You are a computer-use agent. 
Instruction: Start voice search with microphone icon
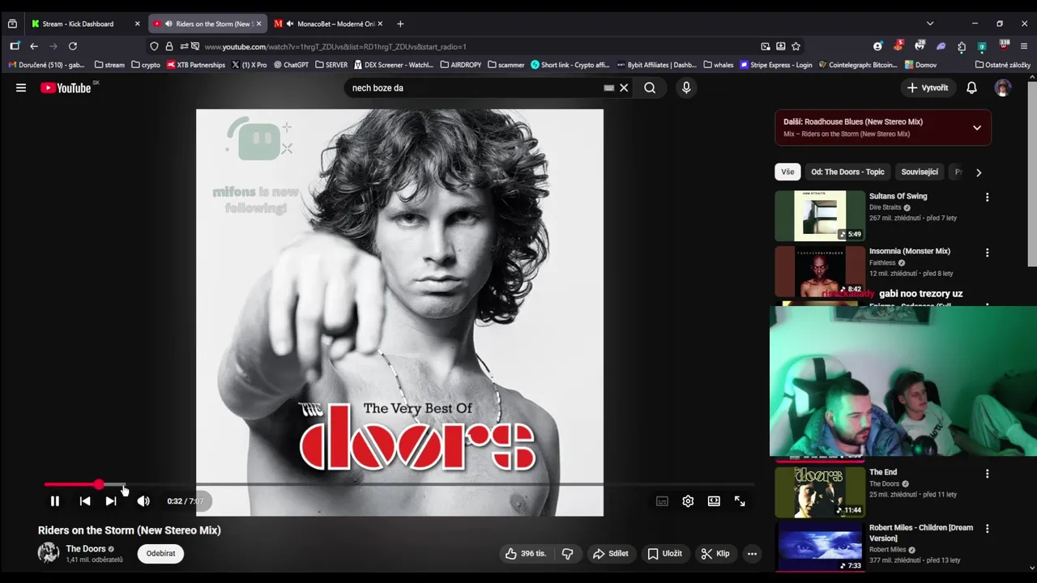686,87
